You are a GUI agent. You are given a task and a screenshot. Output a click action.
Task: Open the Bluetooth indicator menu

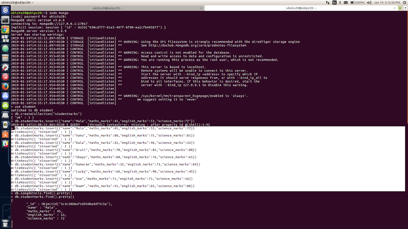[x=340, y=3]
